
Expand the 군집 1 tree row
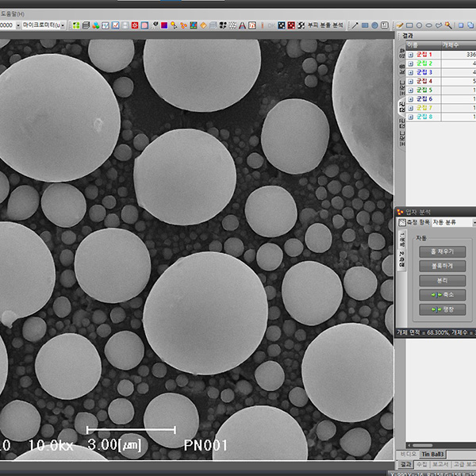pyautogui.click(x=411, y=55)
